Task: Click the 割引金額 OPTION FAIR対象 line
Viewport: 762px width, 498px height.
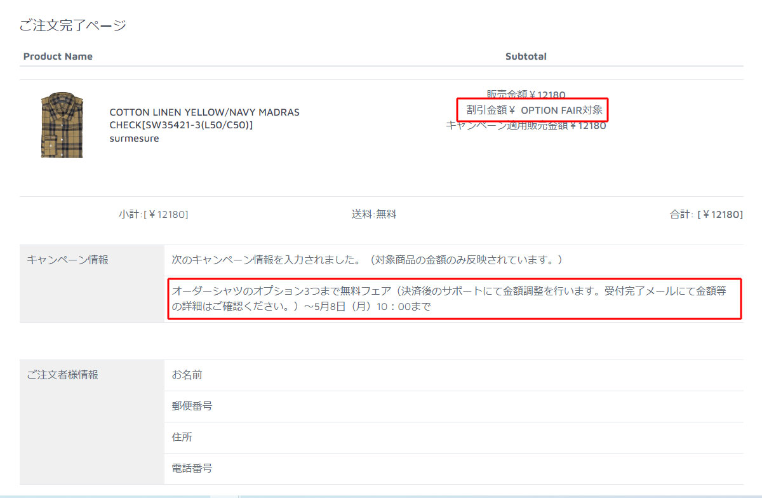Action: point(533,110)
